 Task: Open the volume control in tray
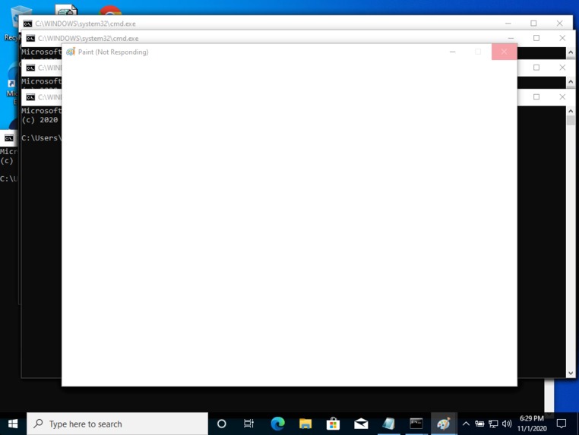(507, 424)
